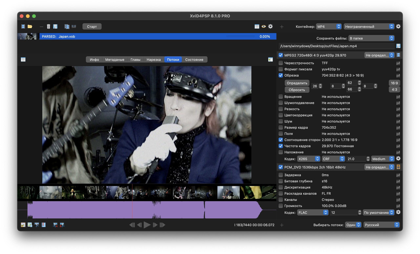Click the trash can delete icon
This screenshot has height=254, width=420.
point(49,27)
